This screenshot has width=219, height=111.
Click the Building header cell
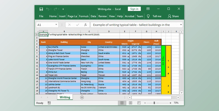pyautogui.click(x=64, y=42)
